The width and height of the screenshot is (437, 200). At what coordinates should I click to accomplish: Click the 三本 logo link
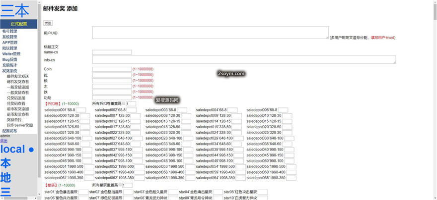[15, 10]
